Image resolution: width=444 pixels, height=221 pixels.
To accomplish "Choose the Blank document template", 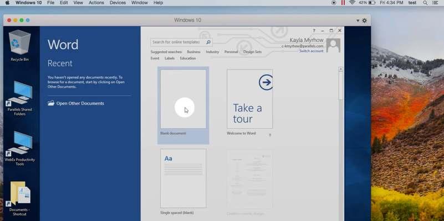I will [x=183, y=105].
